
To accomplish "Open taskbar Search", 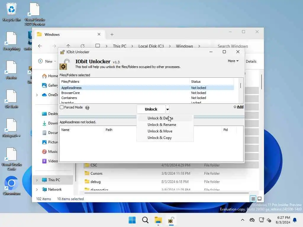I will pyautogui.click(x=145, y=220).
